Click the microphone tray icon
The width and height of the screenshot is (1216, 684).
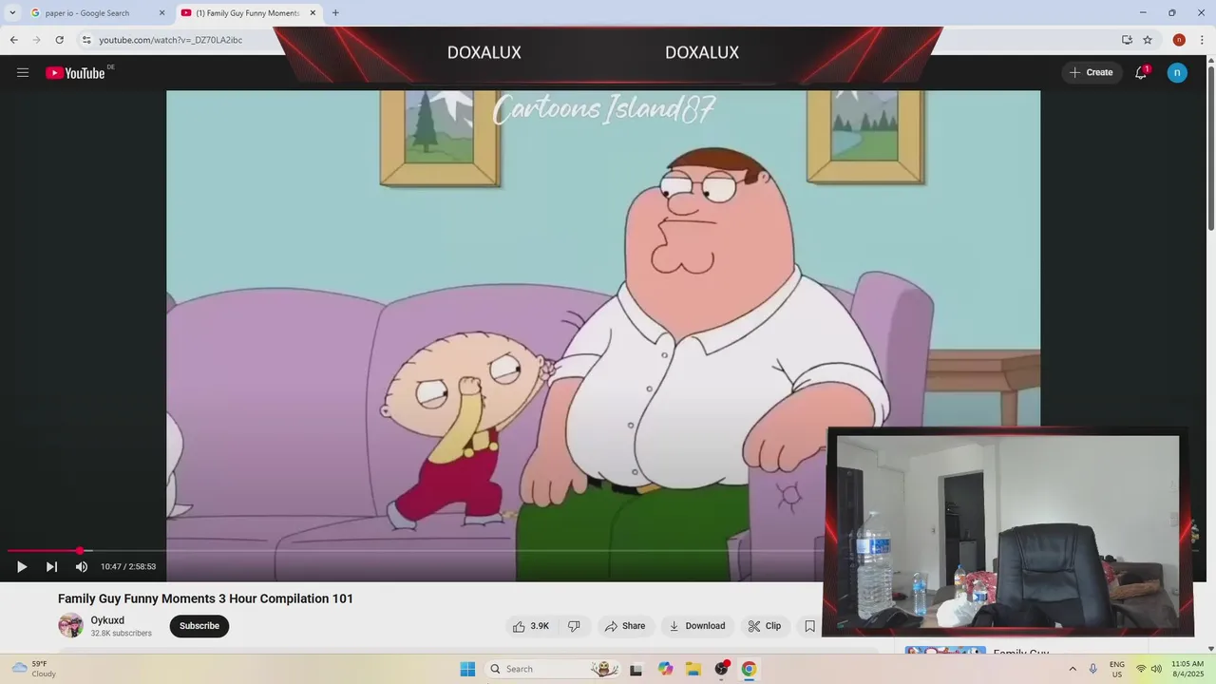click(x=1093, y=669)
